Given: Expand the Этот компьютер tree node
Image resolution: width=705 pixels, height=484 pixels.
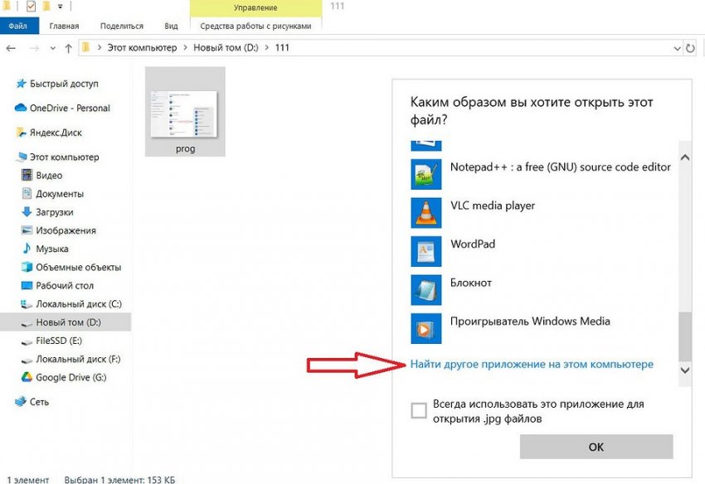Looking at the screenshot, I should click(7, 157).
